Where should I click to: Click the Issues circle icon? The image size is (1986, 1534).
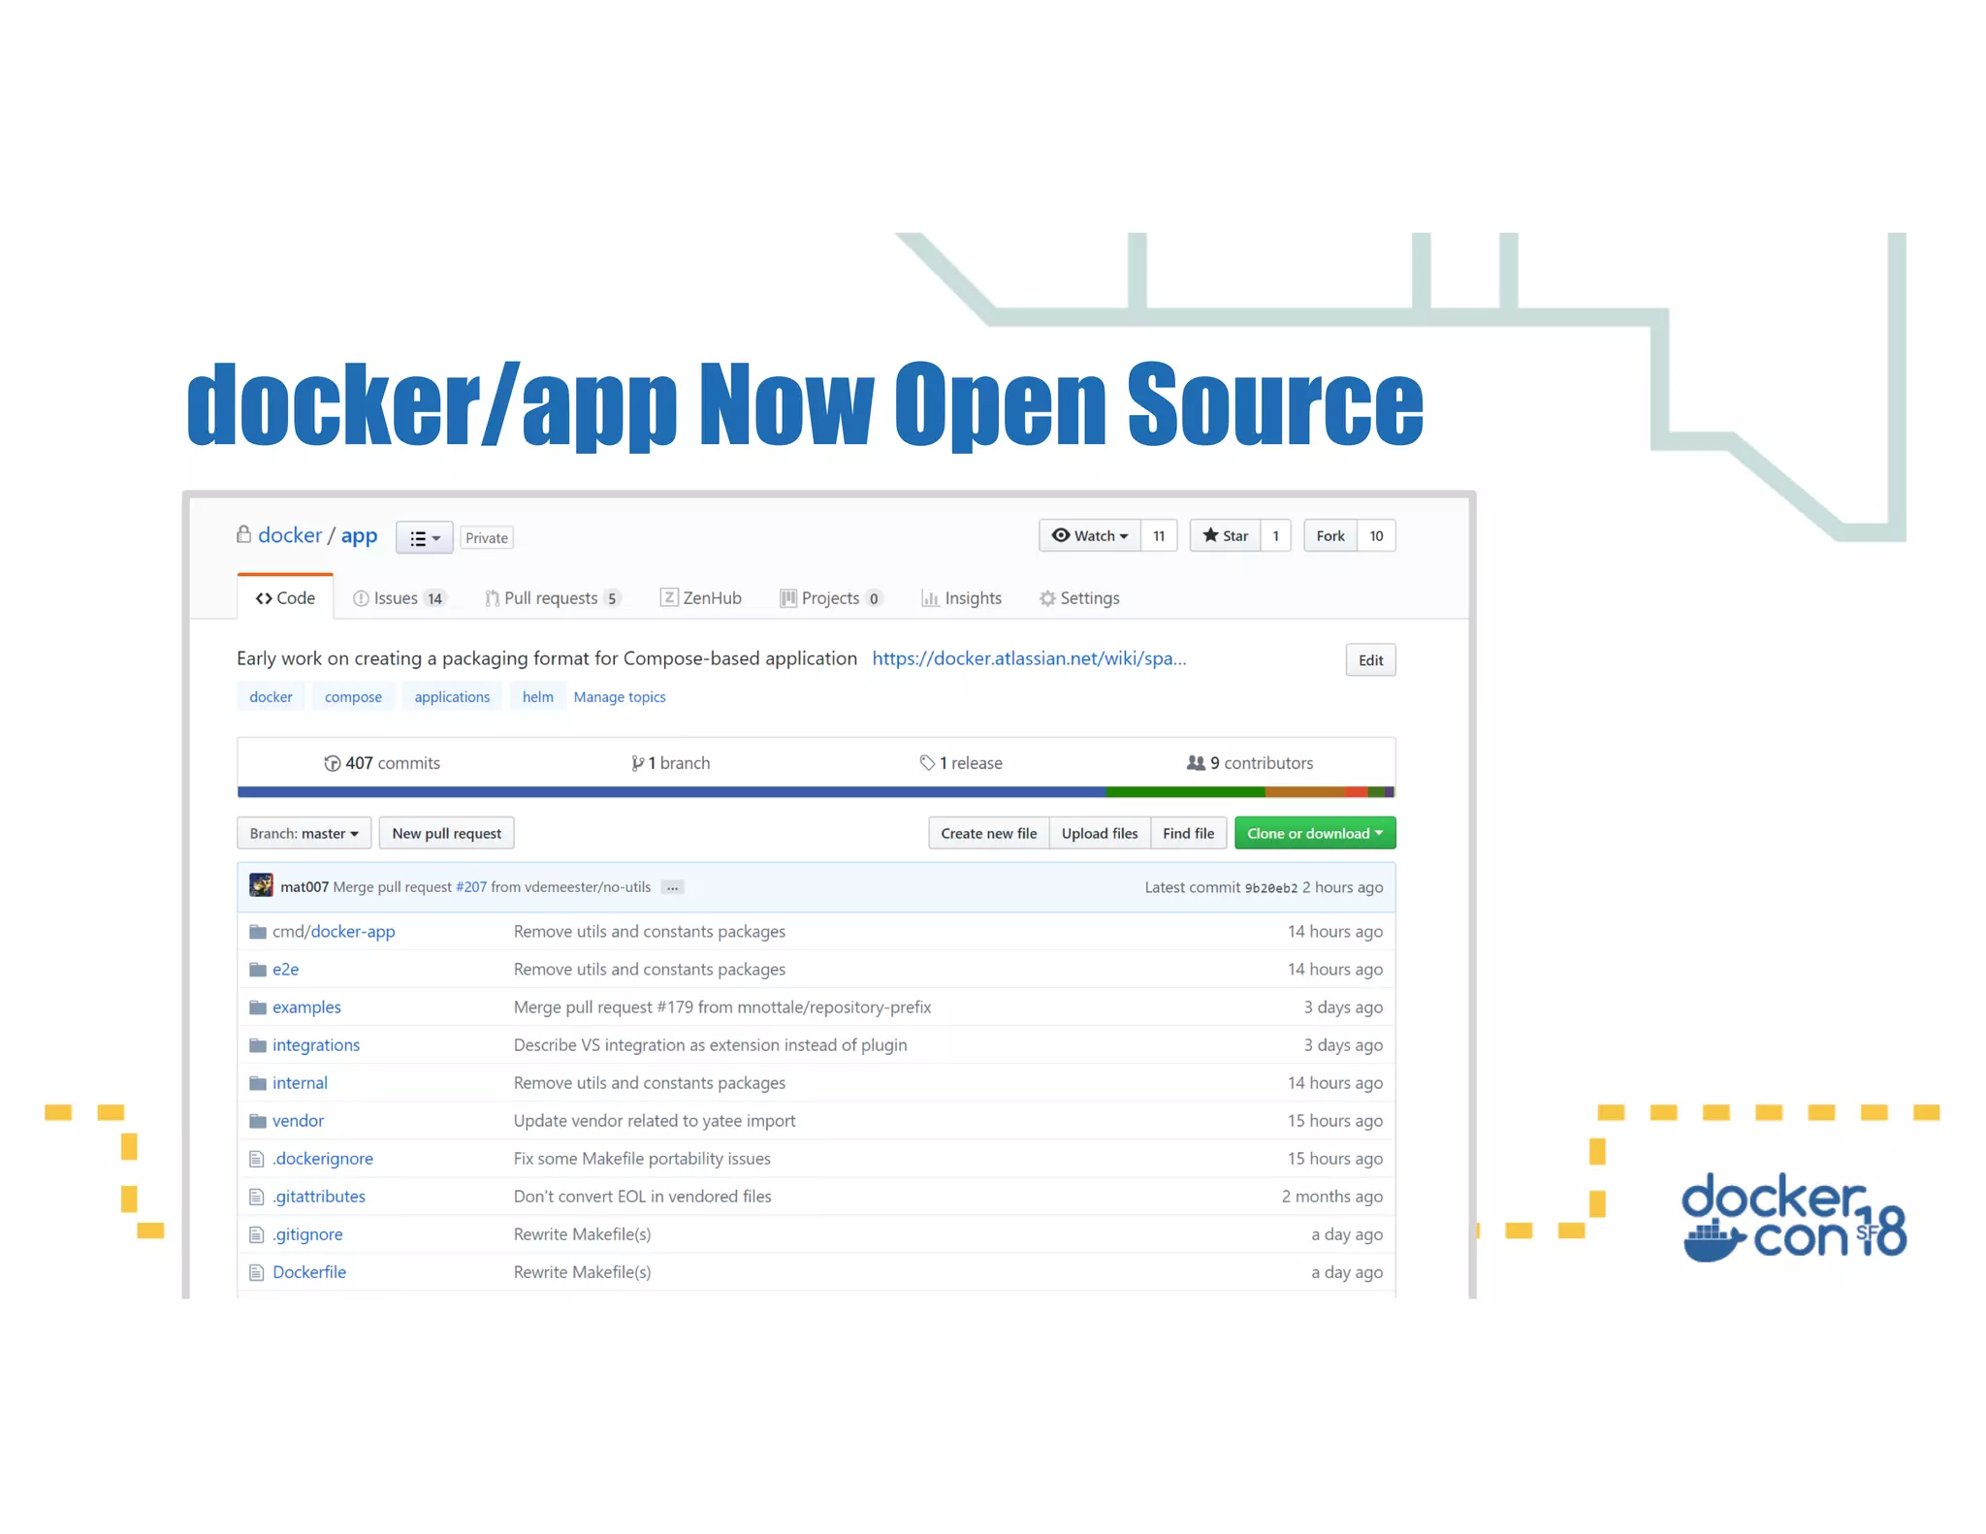click(361, 598)
